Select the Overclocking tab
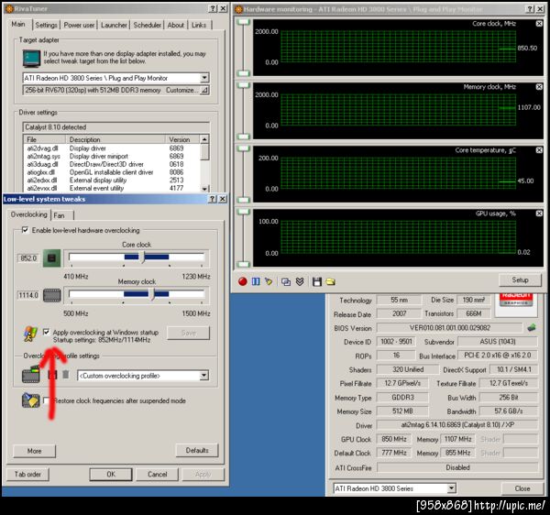This screenshot has width=550, height=515. [x=28, y=214]
